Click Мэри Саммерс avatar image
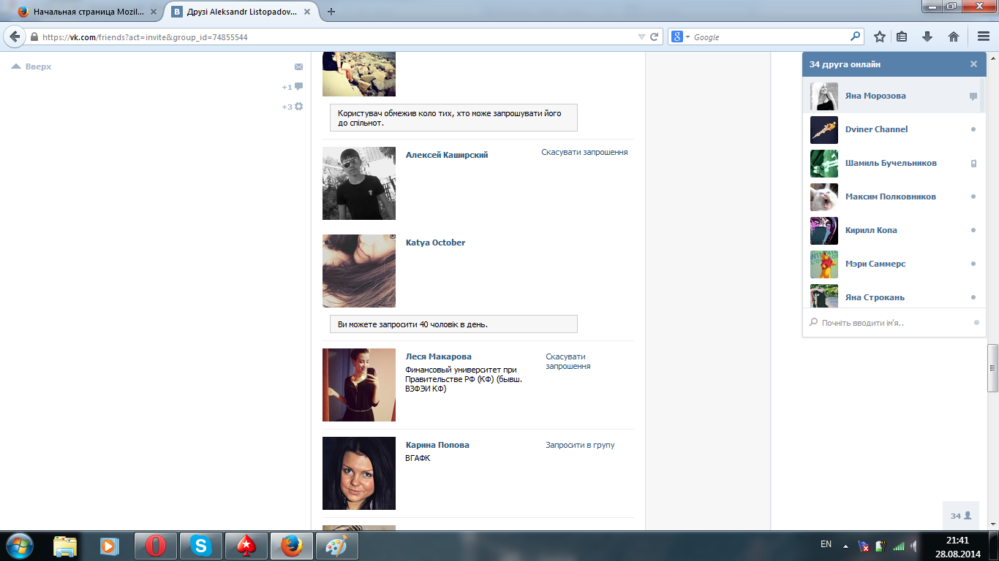Screen dimensions: 999x561 tap(824, 264)
